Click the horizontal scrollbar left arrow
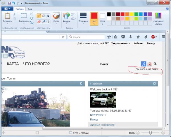 [3, 128]
